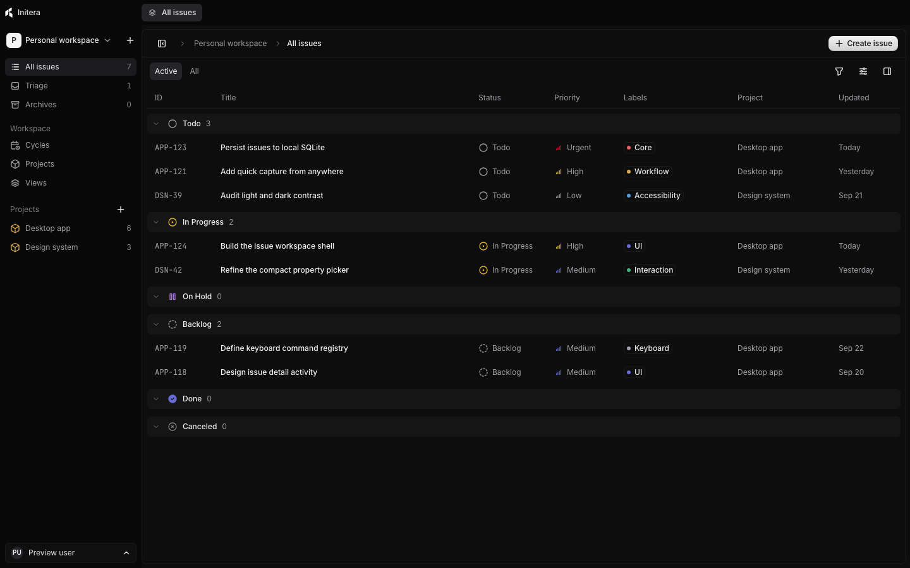This screenshot has width=910, height=568.
Task: Open display options sliders icon
Action: pos(863,71)
